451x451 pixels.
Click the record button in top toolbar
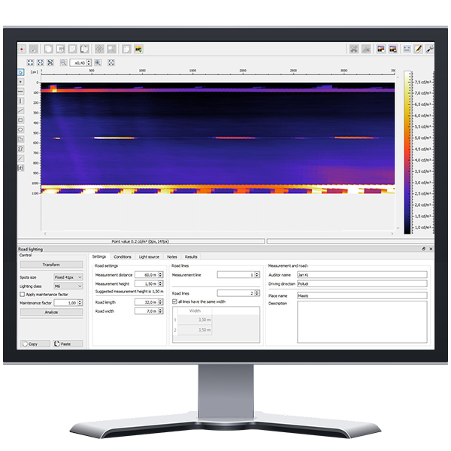point(21,49)
